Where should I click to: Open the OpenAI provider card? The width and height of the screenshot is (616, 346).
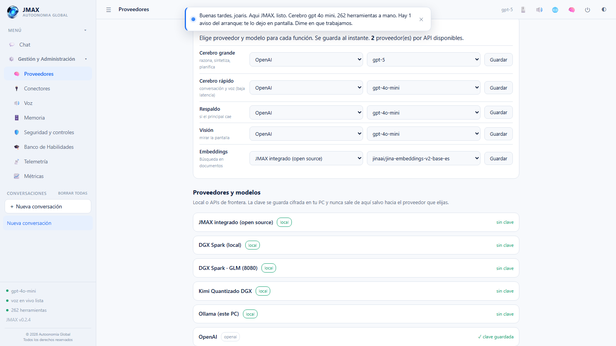356,337
